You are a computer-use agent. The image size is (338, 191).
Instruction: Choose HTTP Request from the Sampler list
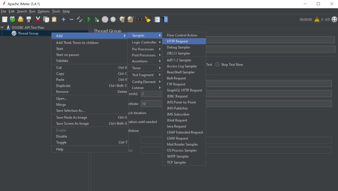coord(177,41)
